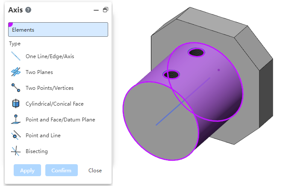
Task: Choose the Point and Line type icon
Action: coord(15,135)
